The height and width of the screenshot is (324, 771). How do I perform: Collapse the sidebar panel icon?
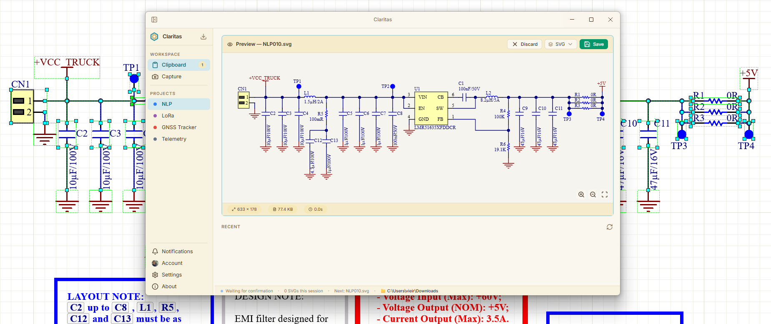(154, 20)
